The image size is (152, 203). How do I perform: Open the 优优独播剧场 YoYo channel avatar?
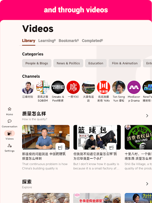coord(104,87)
